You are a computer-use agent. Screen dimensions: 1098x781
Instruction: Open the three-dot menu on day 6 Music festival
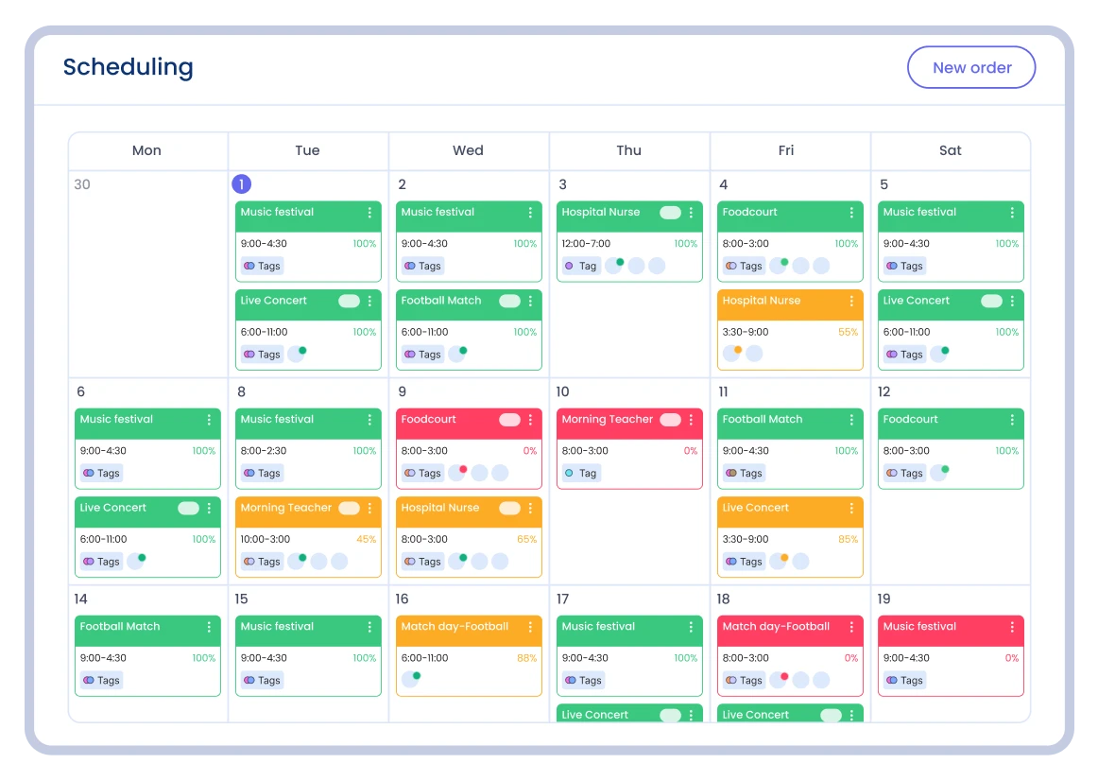(x=209, y=420)
